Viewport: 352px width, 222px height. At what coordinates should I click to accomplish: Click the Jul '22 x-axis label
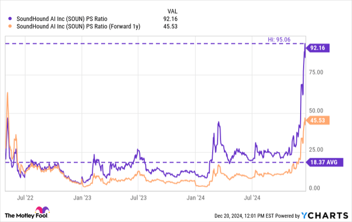point(25,198)
